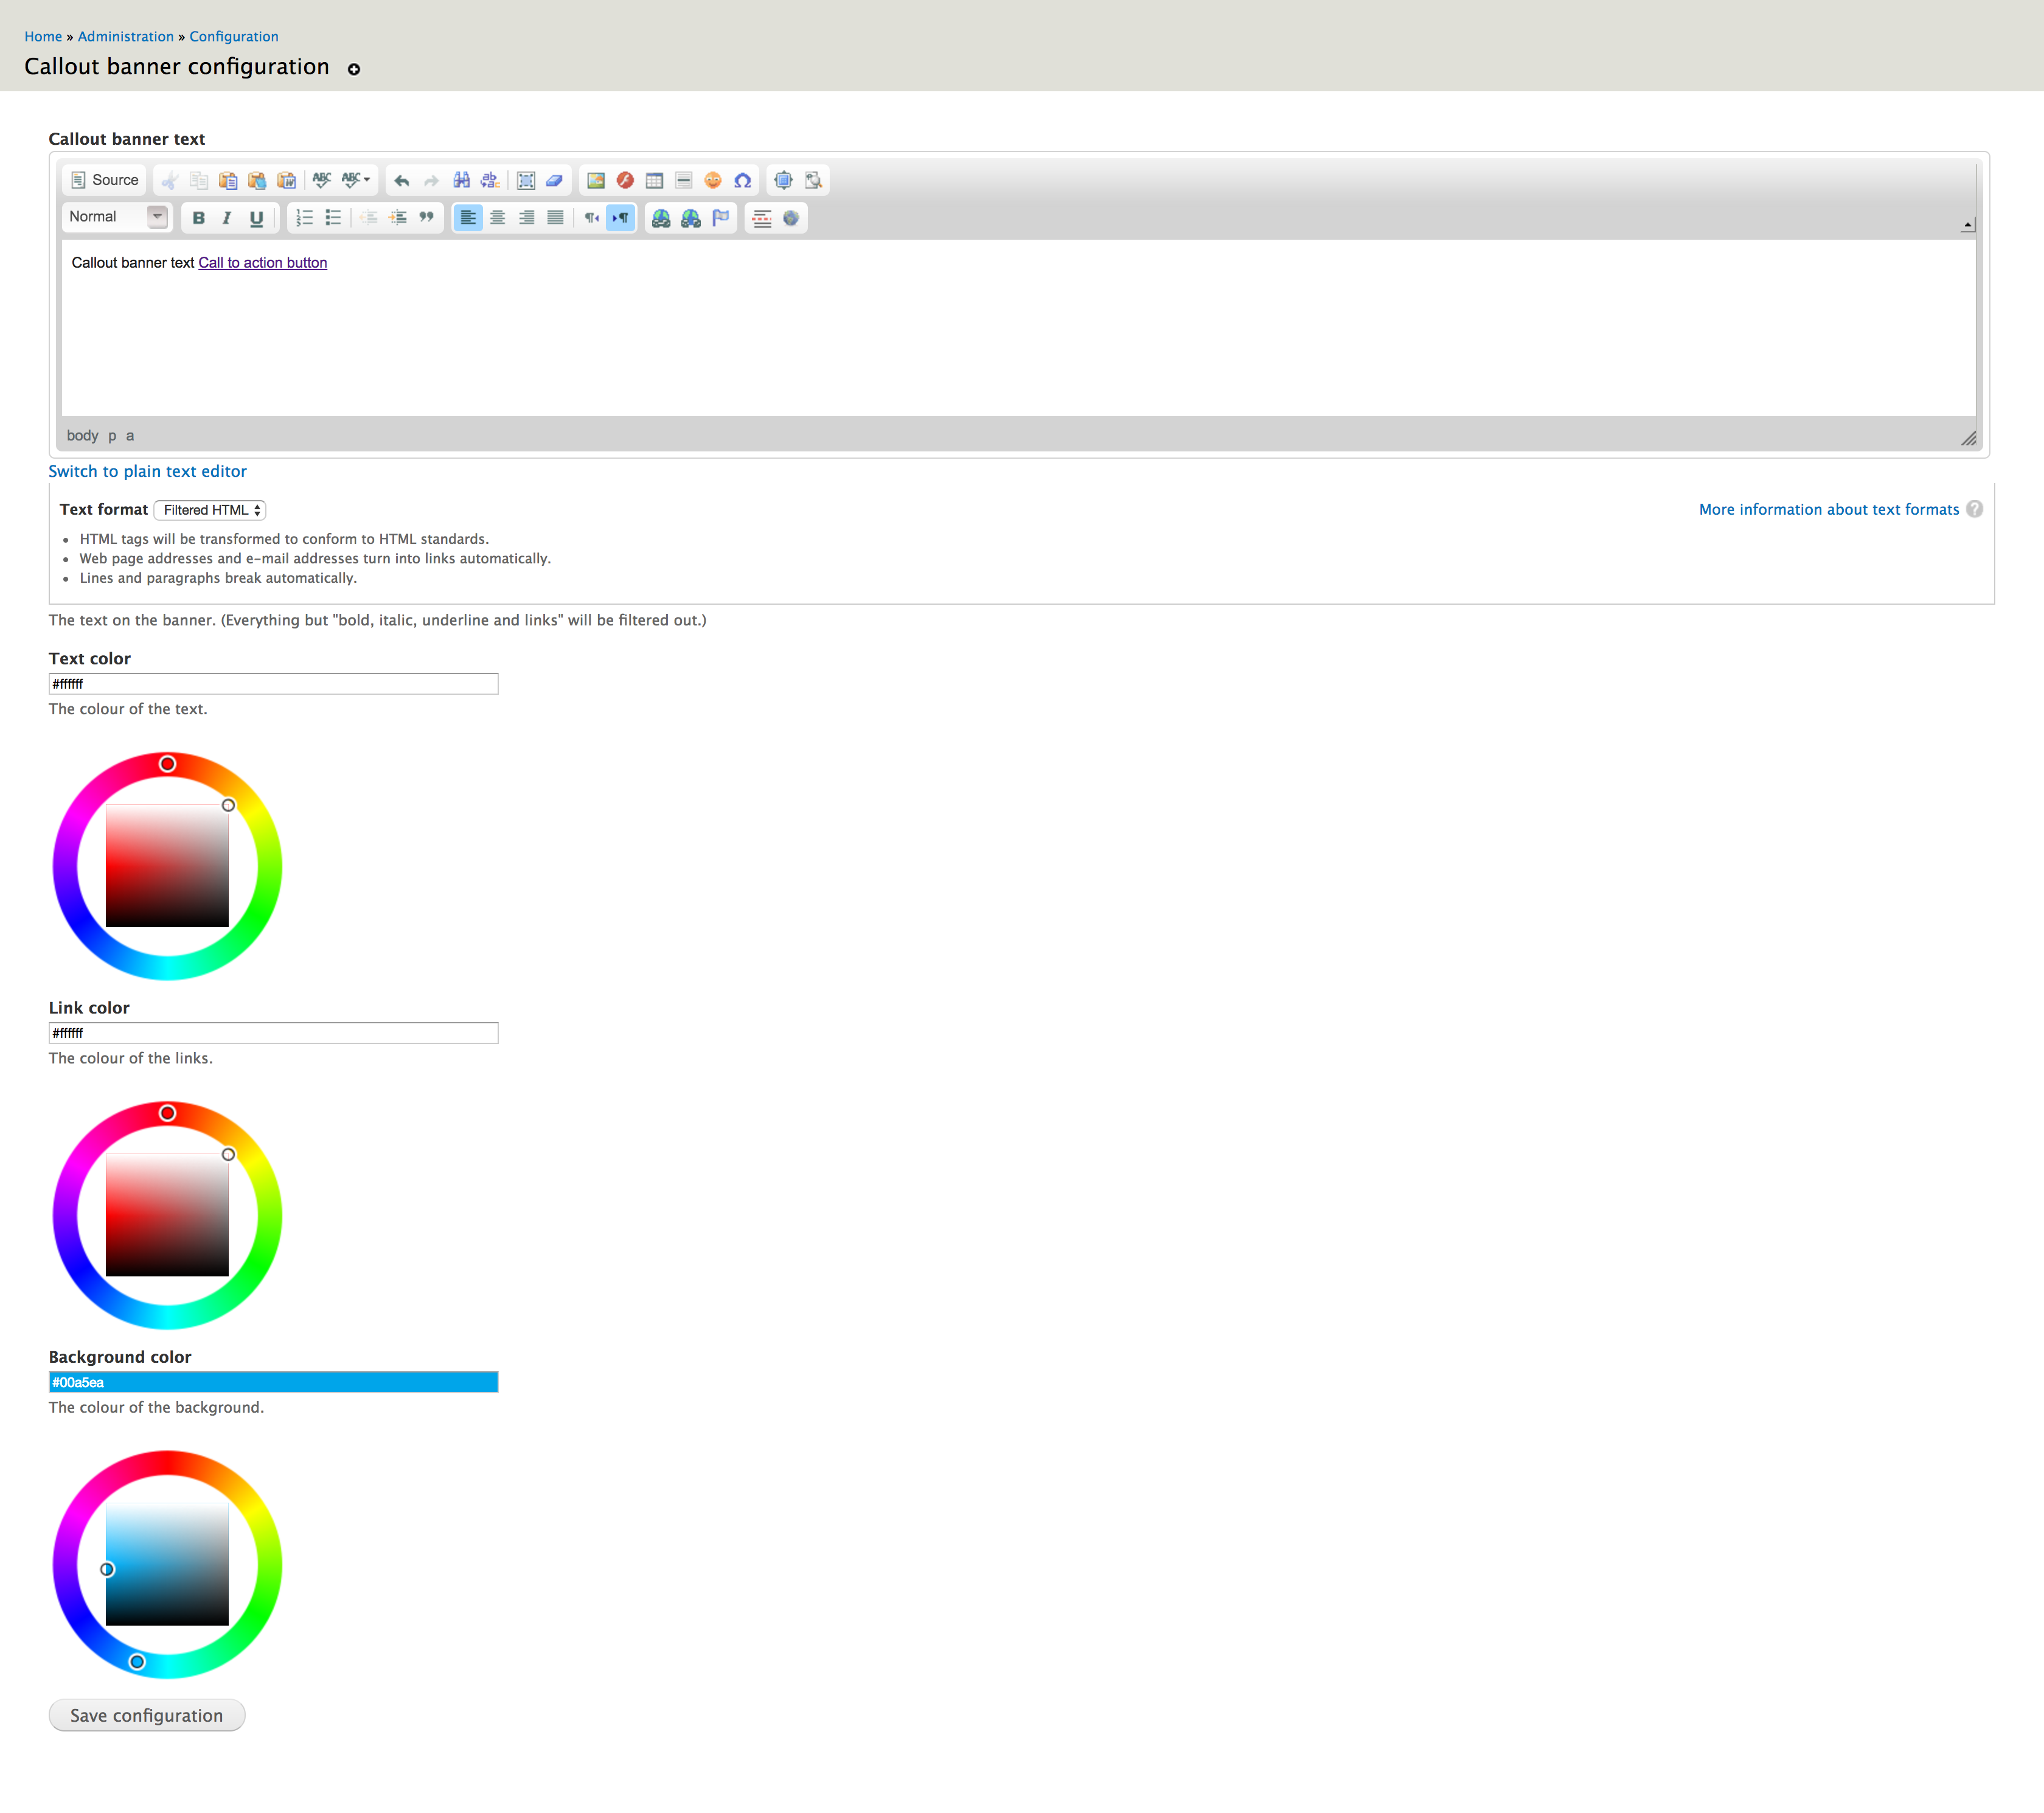This screenshot has height=1813, width=2044.
Task: Click the Redo arrow icon
Action: (431, 180)
